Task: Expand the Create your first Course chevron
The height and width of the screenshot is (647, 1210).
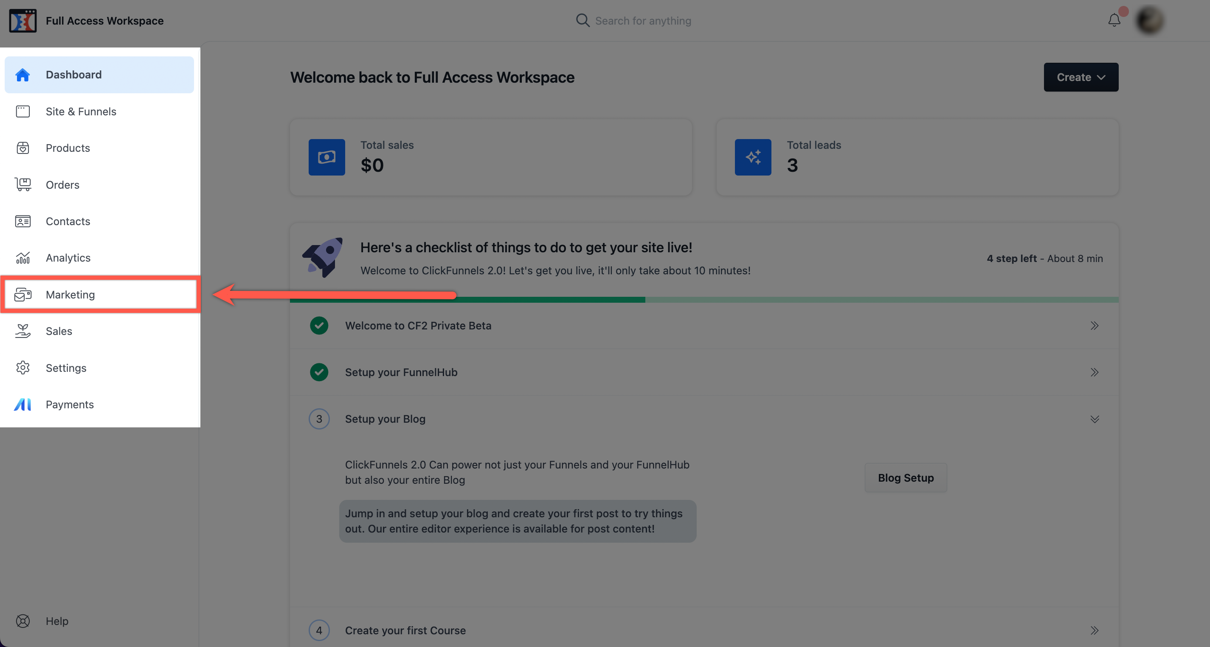Action: pos(1094,630)
